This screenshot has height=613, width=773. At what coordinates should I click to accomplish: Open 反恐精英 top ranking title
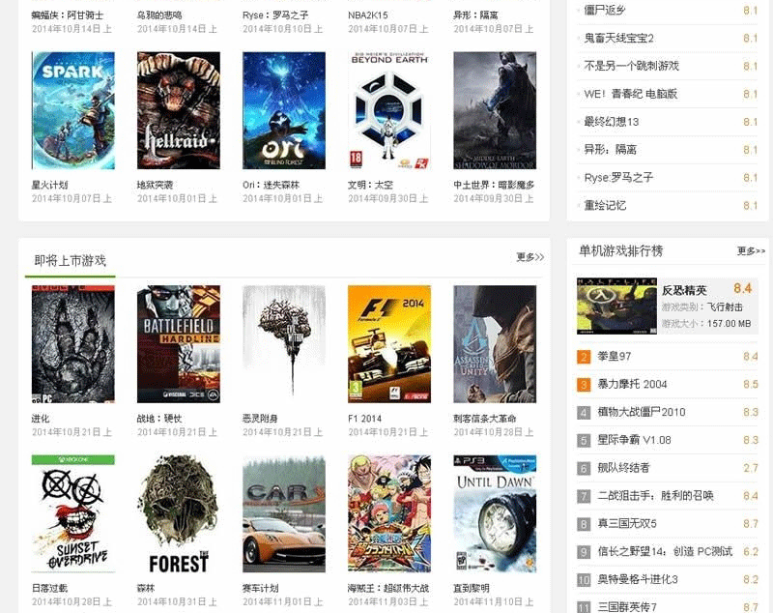pos(684,290)
